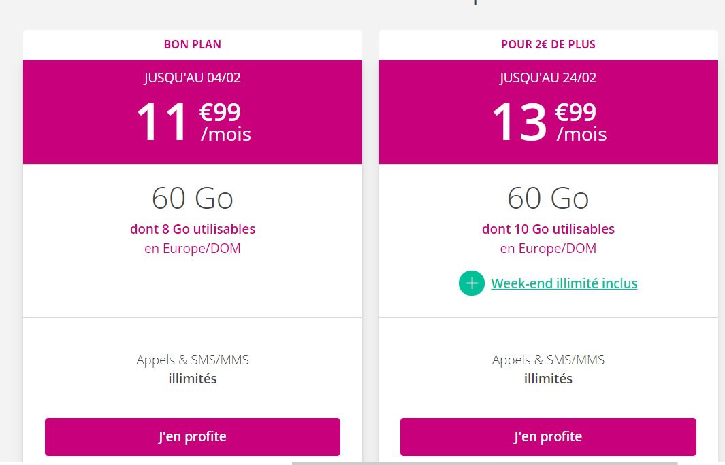Click the 11€99 /mois price banner
This screenshot has height=465, width=725.
pos(193,122)
